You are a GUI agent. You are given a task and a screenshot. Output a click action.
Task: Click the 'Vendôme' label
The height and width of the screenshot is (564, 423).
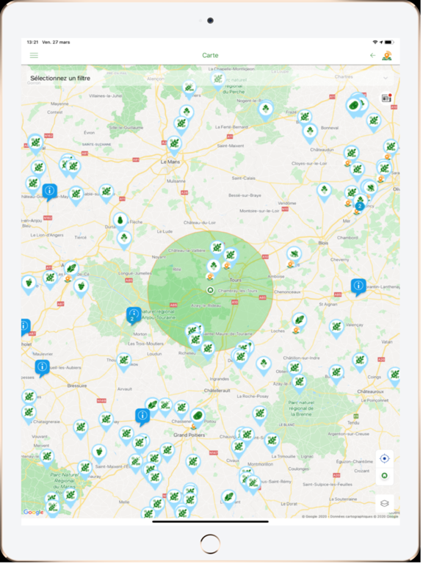tap(287, 203)
